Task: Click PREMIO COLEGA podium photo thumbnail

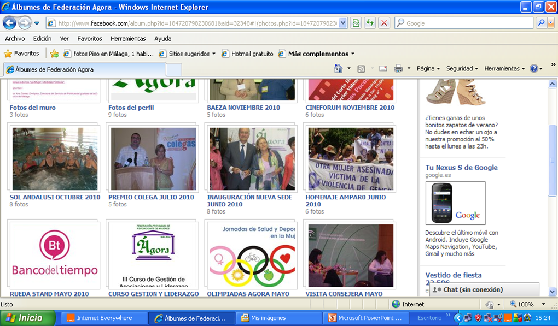Action: tap(153, 159)
